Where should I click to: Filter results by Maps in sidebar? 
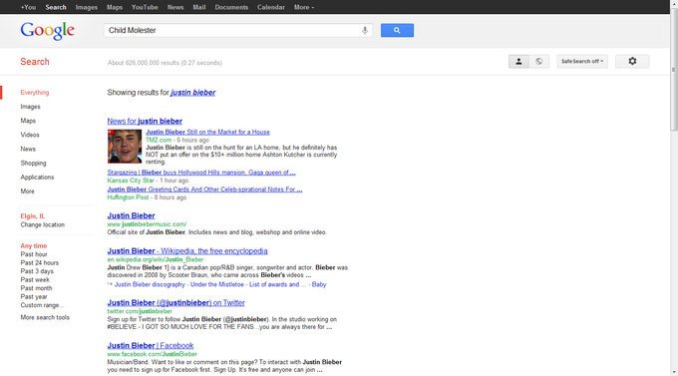tap(28, 121)
